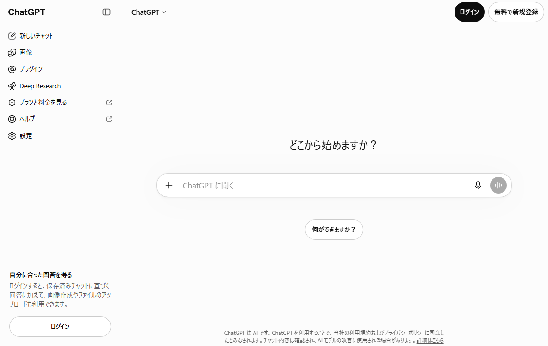
Task: Start voice mode with the waveform button
Action: coord(498,185)
